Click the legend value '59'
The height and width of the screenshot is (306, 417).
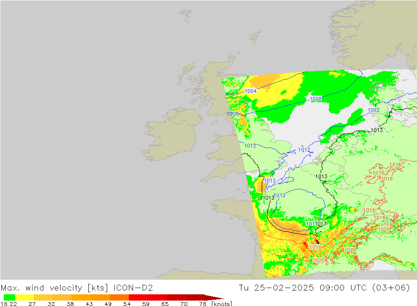[x=146, y=304]
